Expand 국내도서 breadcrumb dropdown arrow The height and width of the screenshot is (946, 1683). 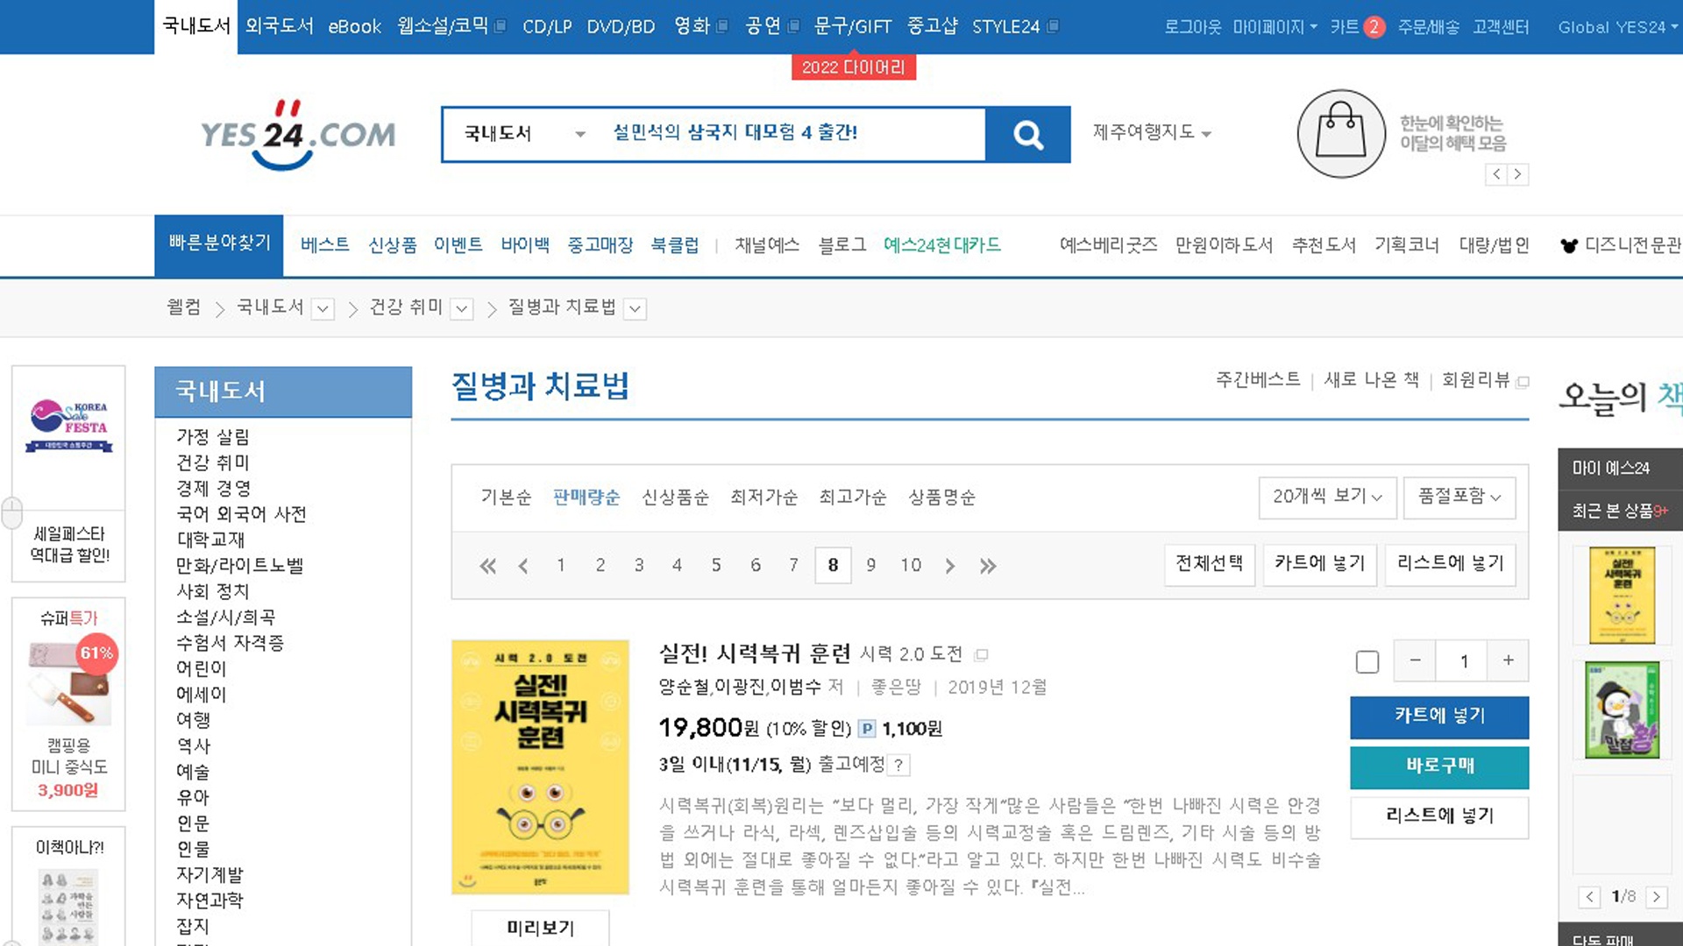[323, 308]
